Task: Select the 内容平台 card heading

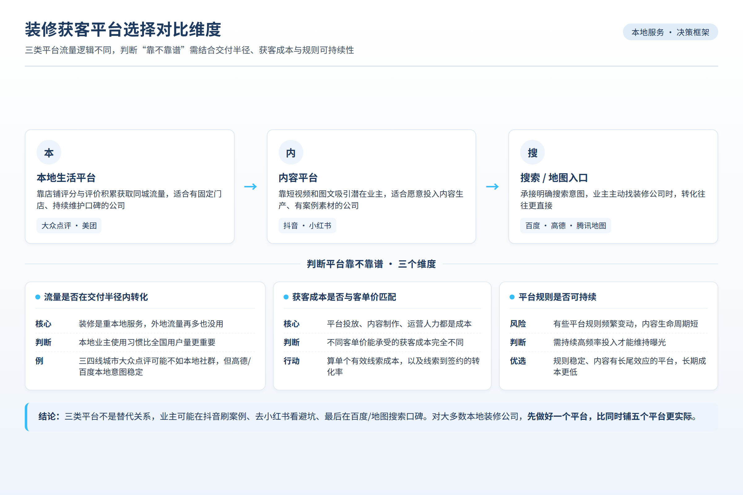Action: coord(298,178)
